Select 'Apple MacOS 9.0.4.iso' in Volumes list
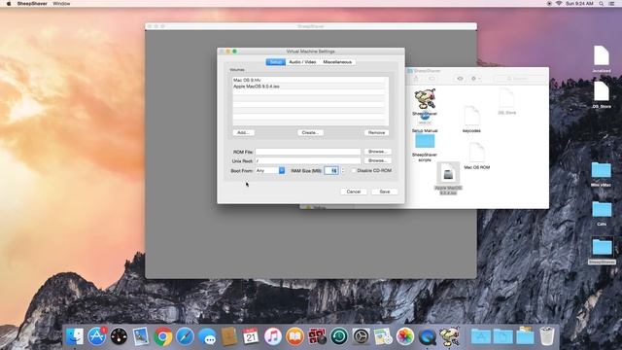 (310, 87)
